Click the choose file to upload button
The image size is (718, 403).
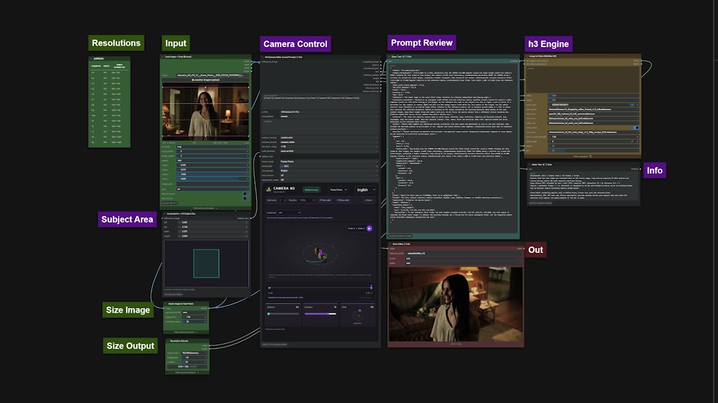click(x=205, y=80)
